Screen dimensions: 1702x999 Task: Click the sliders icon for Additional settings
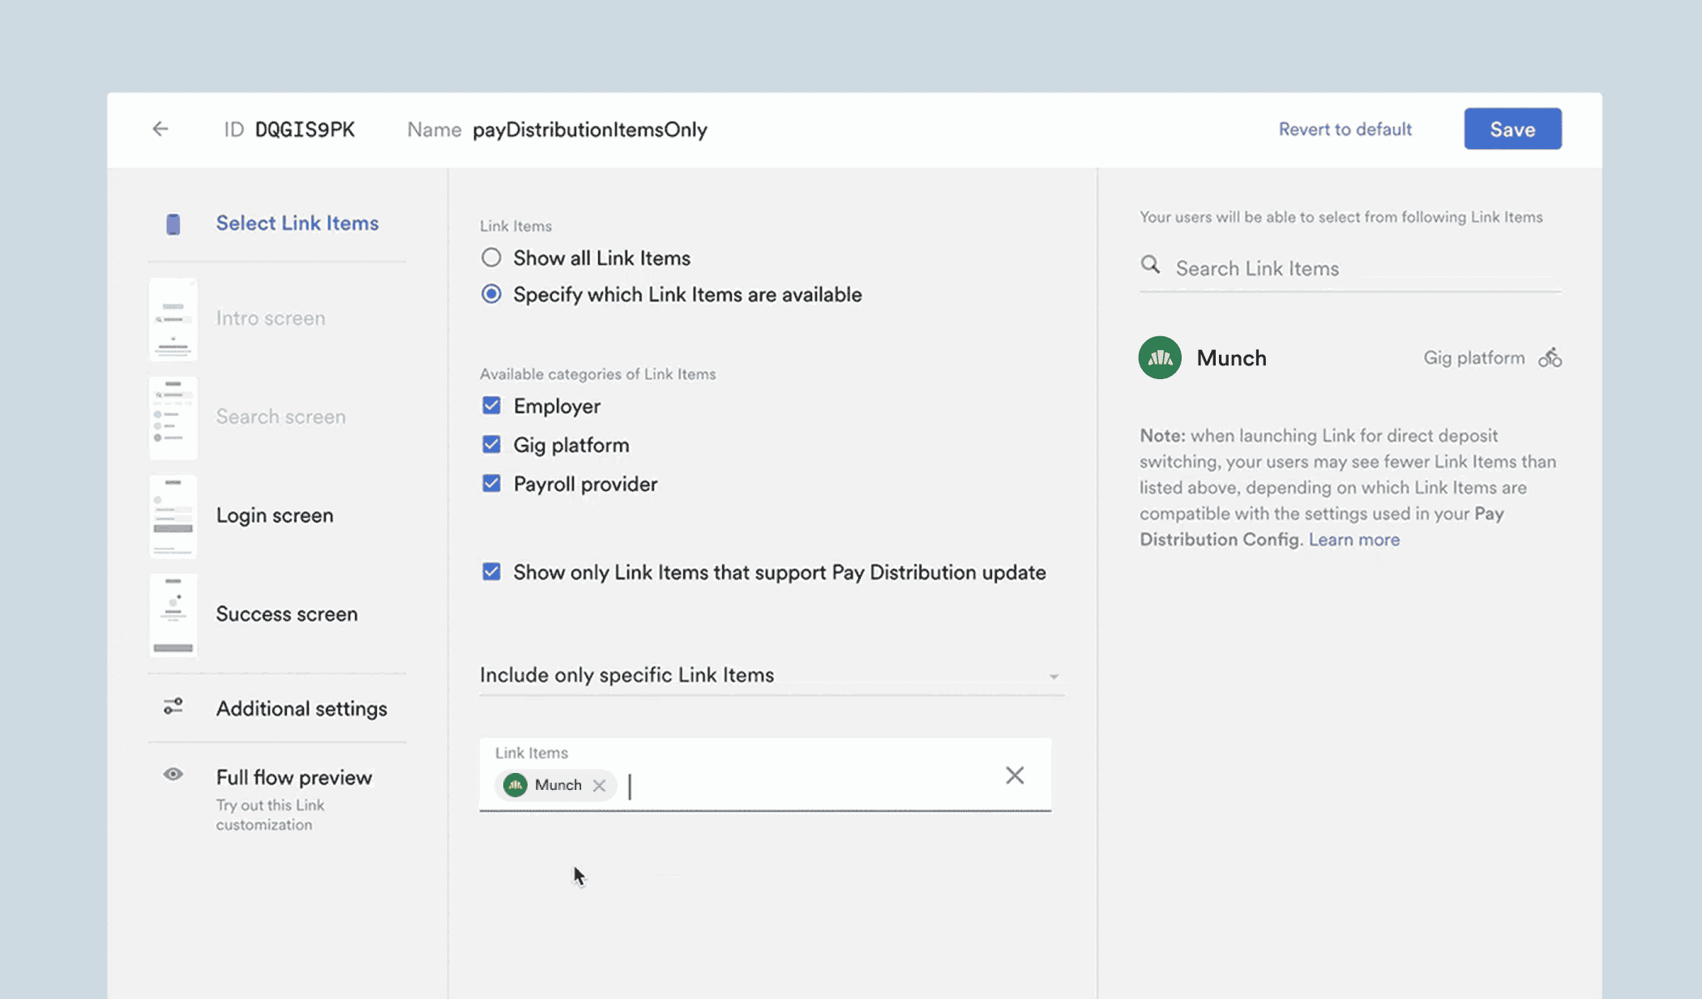(173, 707)
